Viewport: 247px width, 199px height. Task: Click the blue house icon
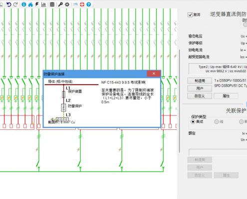[x=30, y=4]
